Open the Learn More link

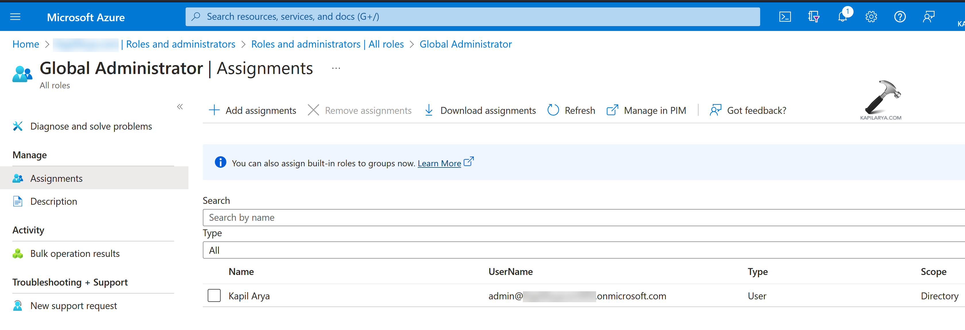[x=439, y=163]
